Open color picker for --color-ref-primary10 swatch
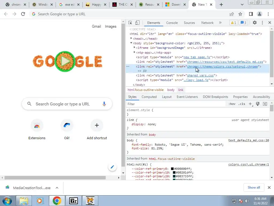Image resolution: width=274 pixels, height=206 pixels. pyautogui.click(x=174, y=172)
